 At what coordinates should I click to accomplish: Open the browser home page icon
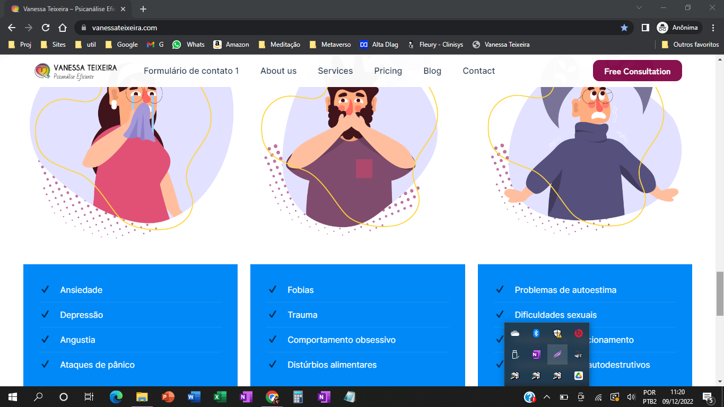[63, 28]
